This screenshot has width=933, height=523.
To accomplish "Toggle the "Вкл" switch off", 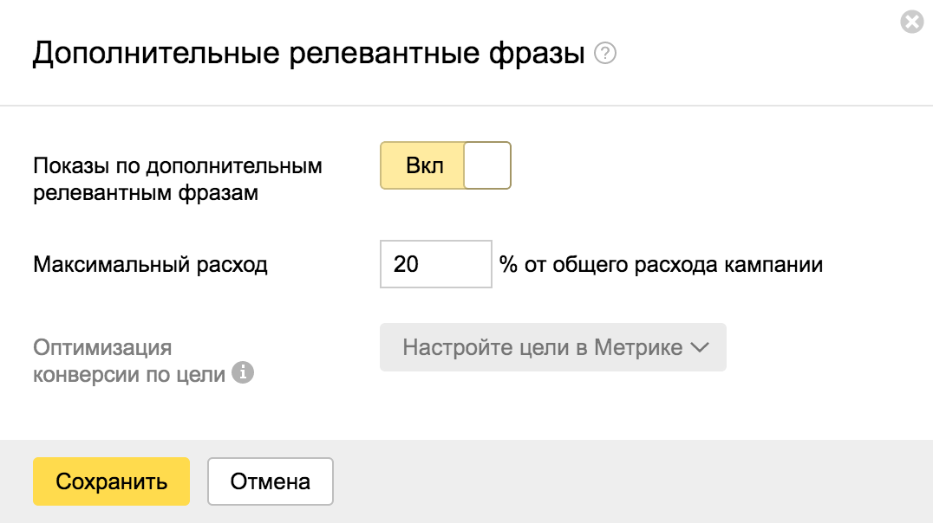I will [445, 165].
